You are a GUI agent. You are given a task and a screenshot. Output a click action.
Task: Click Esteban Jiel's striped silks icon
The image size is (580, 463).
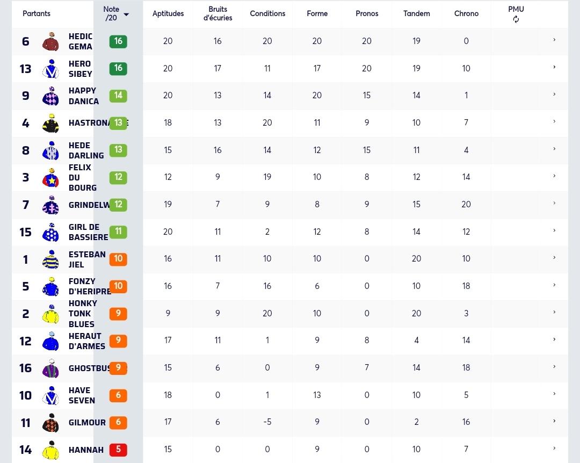point(50,259)
